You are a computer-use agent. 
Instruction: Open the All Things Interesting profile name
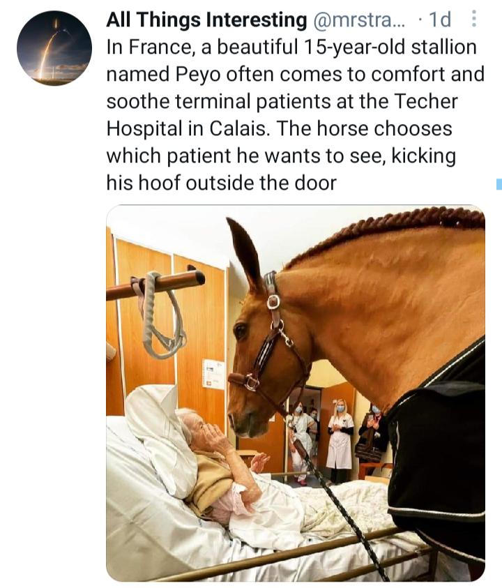206,21
